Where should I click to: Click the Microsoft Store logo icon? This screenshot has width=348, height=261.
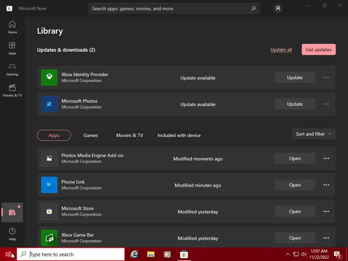(x=9, y=8)
